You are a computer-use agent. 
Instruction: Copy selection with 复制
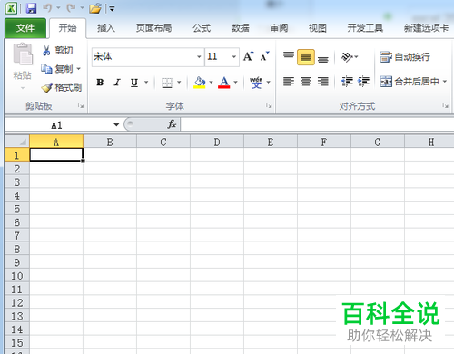point(57,69)
